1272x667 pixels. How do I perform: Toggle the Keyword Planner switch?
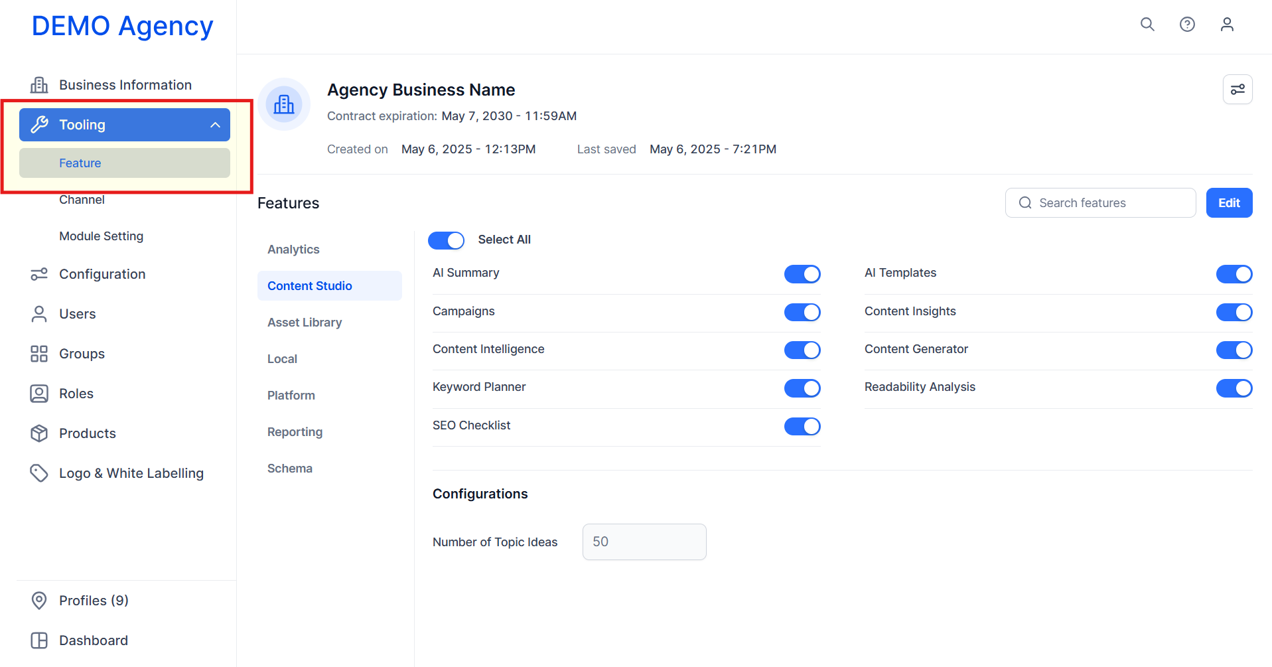pyautogui.click(x=802, y=388)
